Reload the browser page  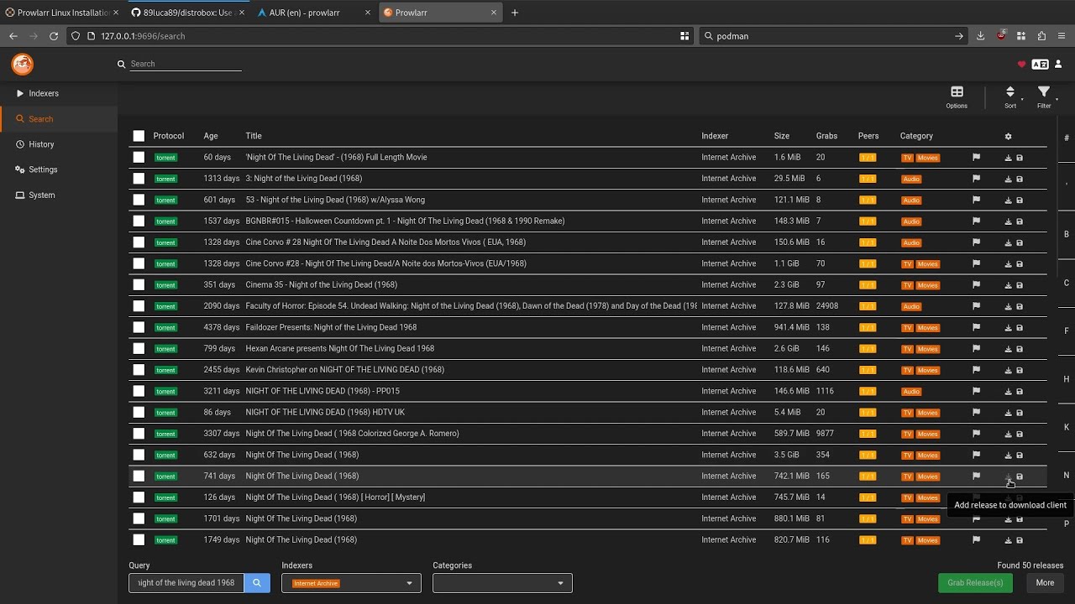coord(54,36)
